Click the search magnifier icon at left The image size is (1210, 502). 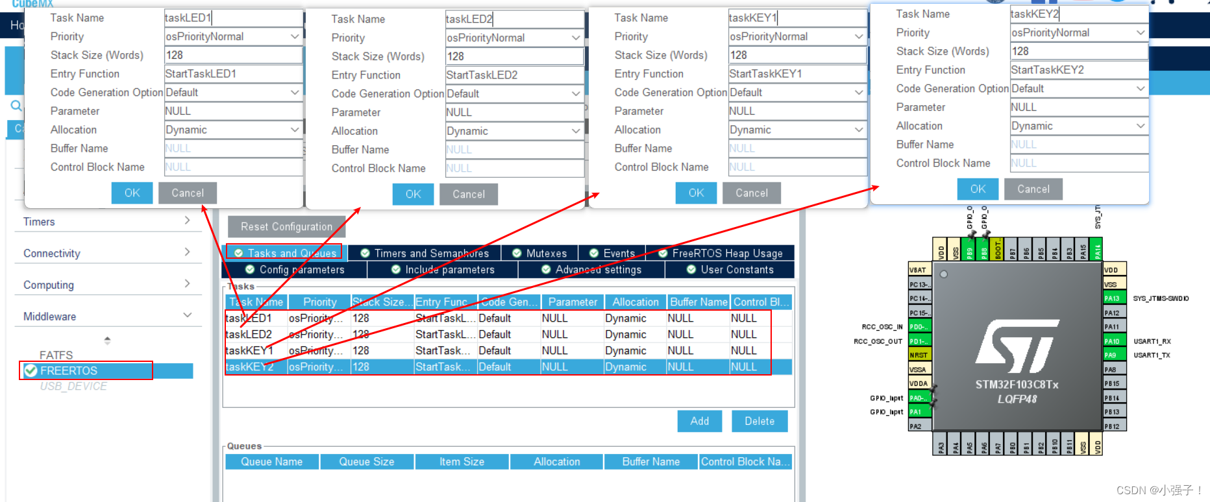(16, 106)
